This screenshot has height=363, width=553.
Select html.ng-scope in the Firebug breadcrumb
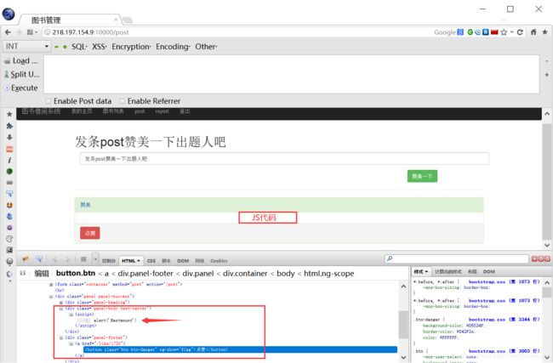click(329, 274)
